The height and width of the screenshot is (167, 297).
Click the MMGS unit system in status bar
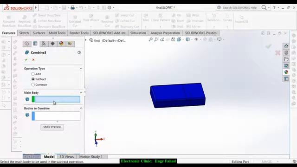(x=266, y=161)
